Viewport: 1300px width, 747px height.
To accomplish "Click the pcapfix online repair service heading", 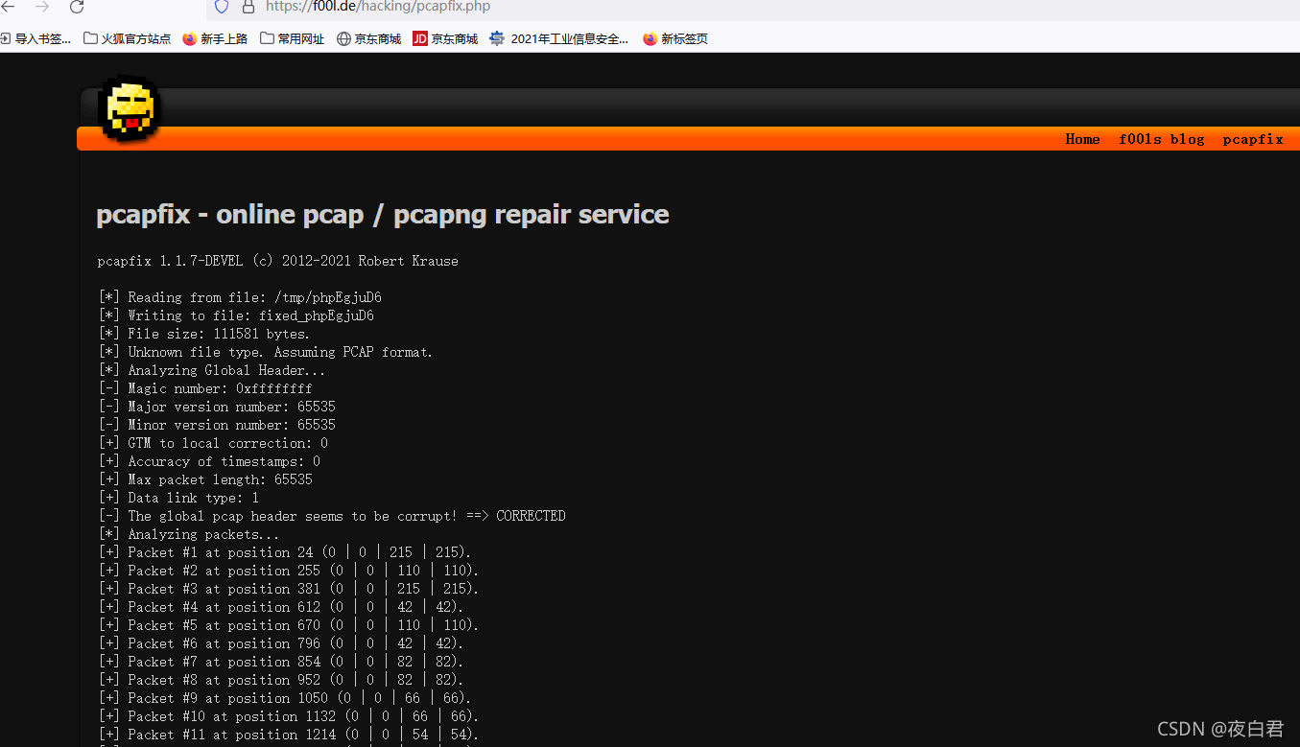I will tap(383, 214).
